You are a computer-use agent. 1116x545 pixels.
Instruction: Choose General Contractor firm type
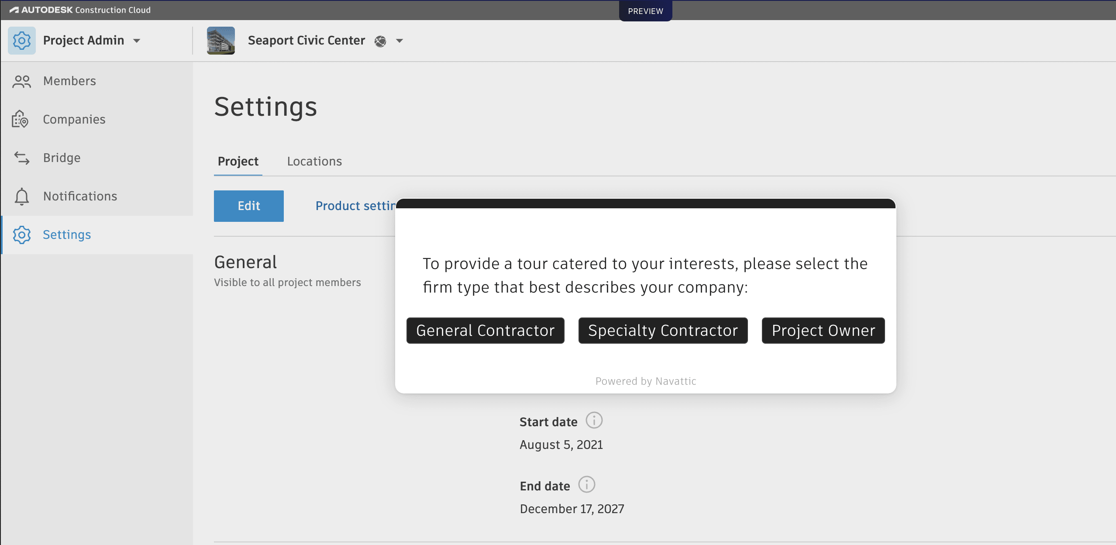tap(485, 331)
